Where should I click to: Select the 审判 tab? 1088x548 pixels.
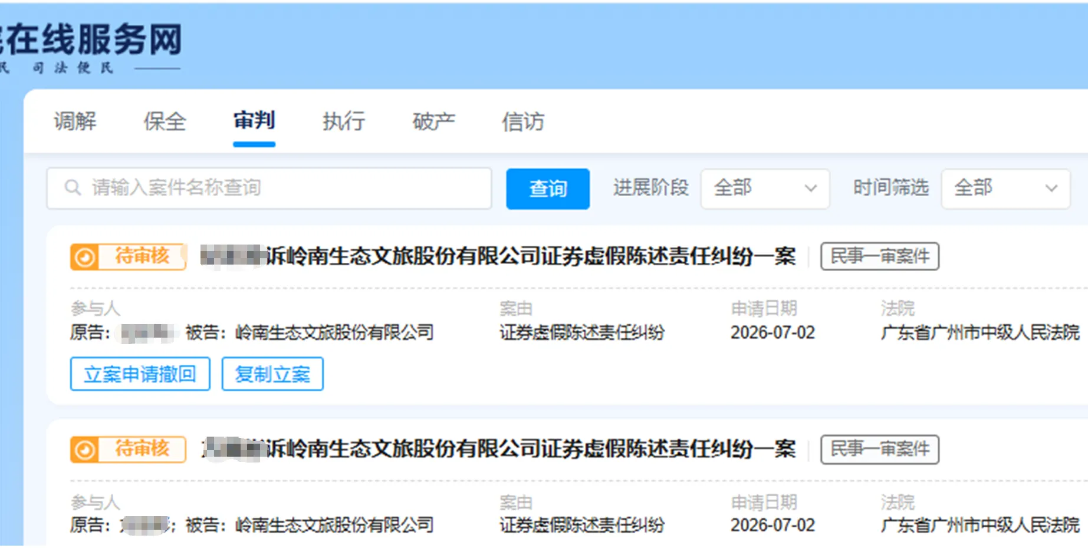click(254, 121)
